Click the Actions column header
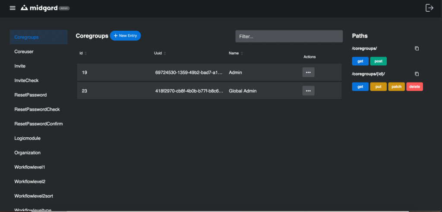Viewport: 442px width, 212px height. point(309,57)
